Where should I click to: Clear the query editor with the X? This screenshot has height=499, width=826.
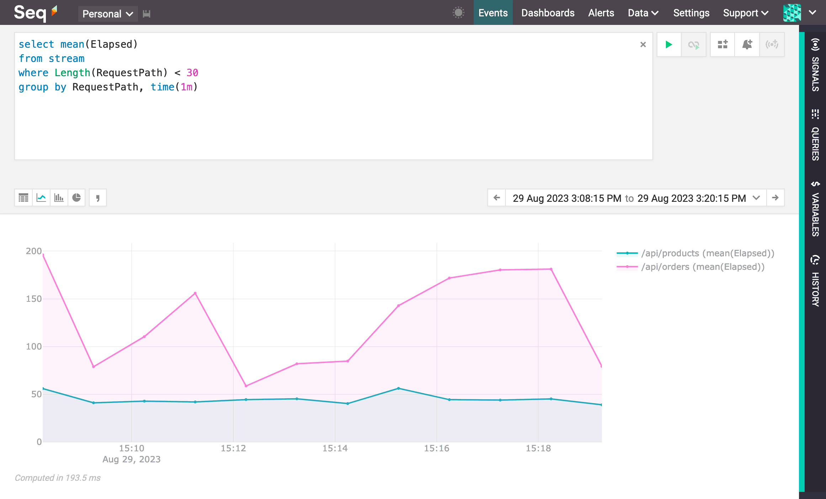pos(643,44)
